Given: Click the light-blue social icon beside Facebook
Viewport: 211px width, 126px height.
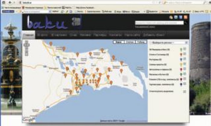Looking at the screenshot, I should (x=176, y=17).
